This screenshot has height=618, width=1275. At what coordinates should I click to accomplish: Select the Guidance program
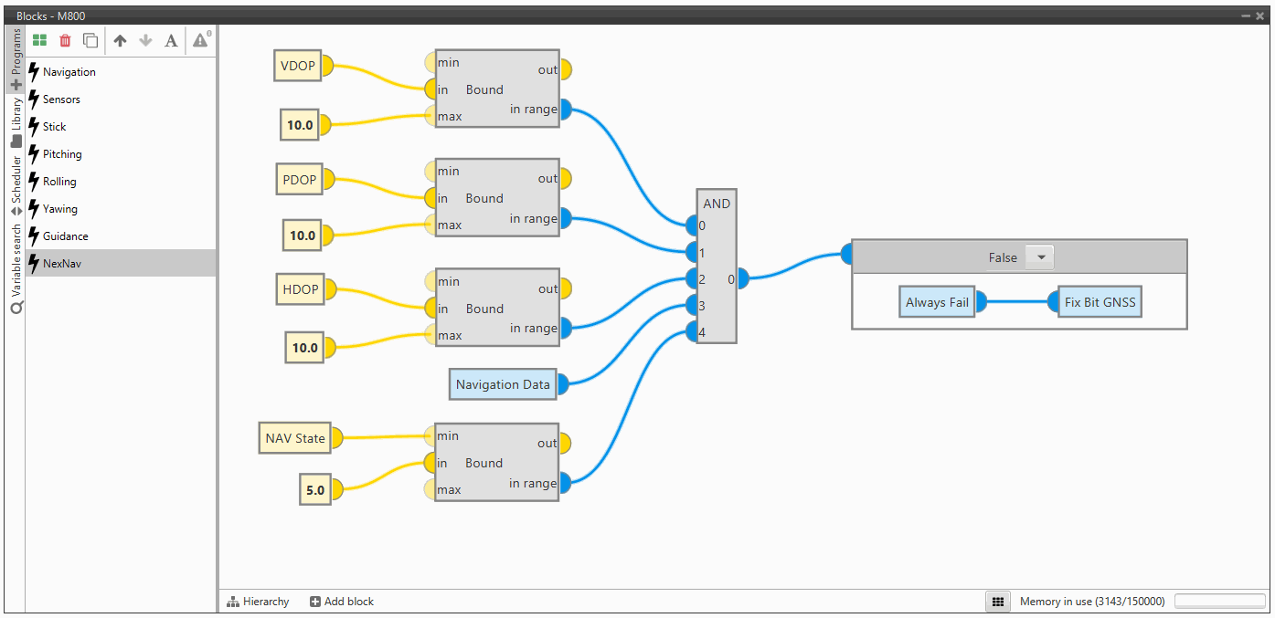click(66, 236)
